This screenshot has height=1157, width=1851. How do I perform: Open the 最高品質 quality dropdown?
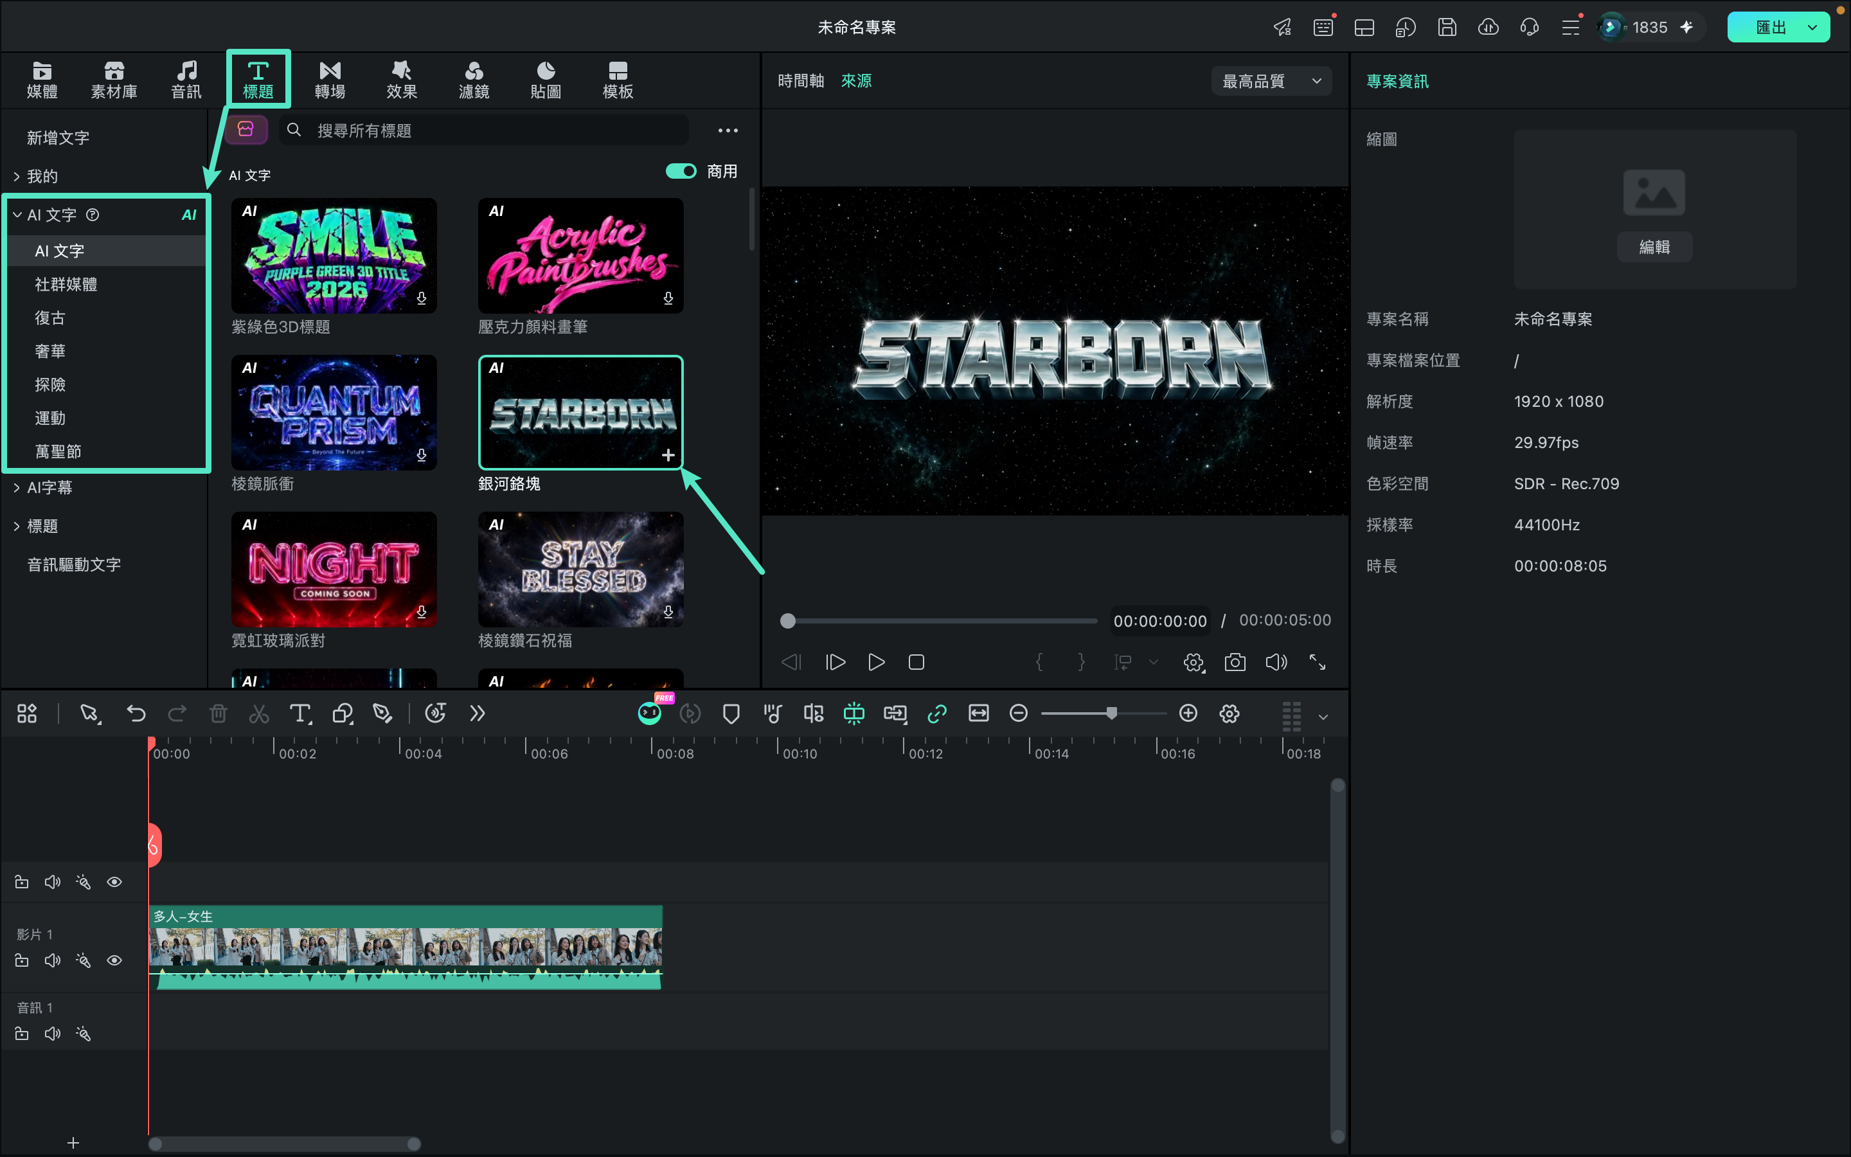point(1271,81)
